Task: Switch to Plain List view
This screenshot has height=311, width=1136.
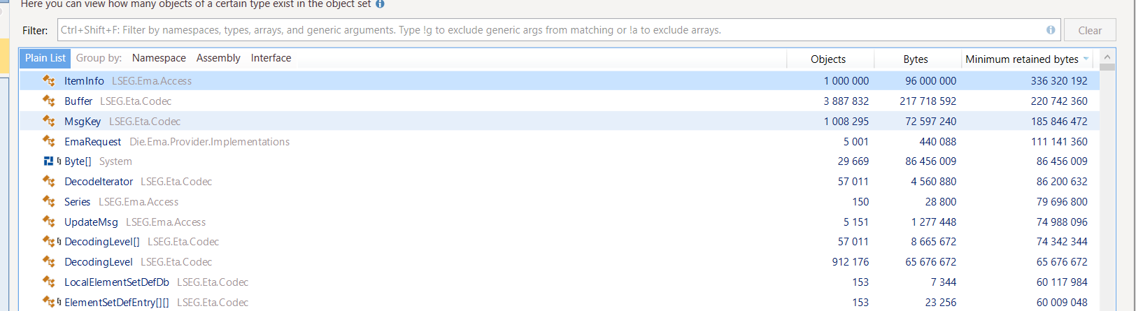Action: [x=45, y=58]
